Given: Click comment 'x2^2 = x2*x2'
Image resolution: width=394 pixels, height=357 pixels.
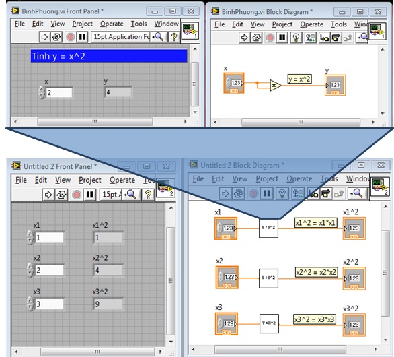Looking at the screenshot, I should tap(316, 272).
